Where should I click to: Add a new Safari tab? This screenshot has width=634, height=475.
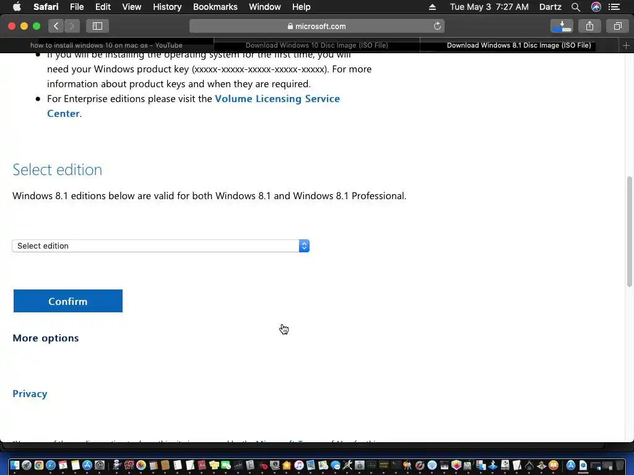[x=626, y=46]
